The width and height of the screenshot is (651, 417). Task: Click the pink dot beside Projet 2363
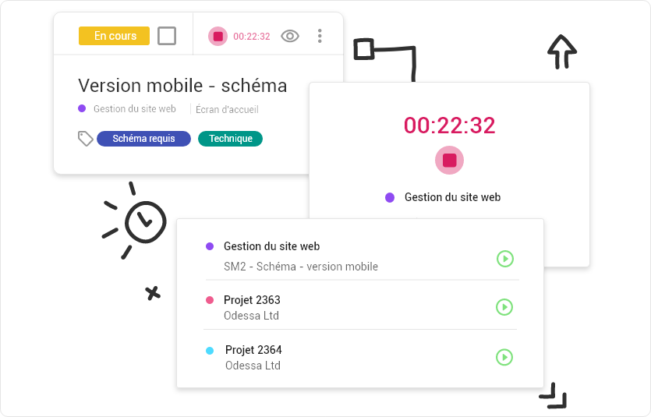click(210, 300)
